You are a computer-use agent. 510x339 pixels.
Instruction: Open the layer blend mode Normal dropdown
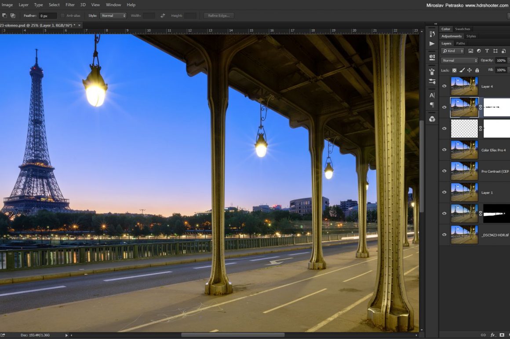click(459, 60)
